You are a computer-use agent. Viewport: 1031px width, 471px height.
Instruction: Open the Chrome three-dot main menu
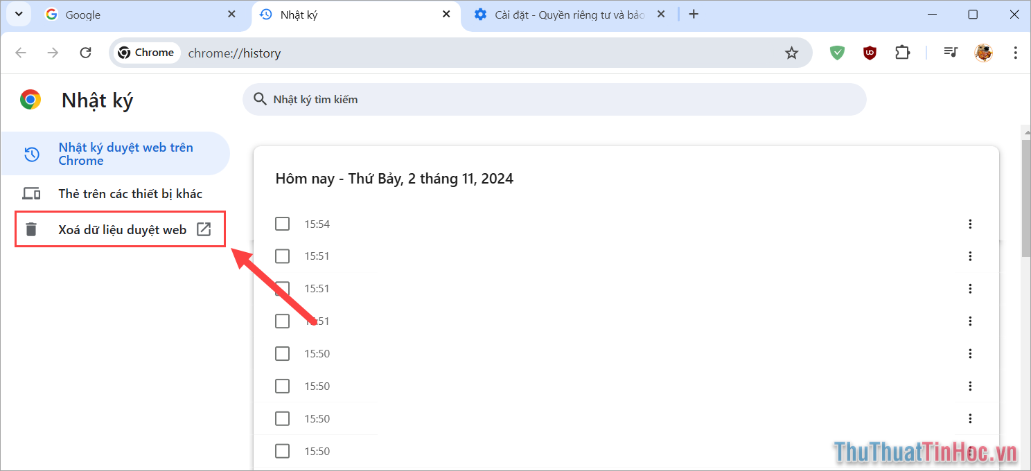1015,53
